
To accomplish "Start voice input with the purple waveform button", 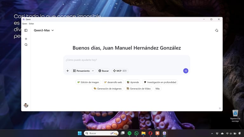I will point(186,71).
